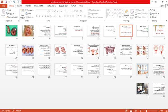Toggle Center text alignment
Viewport: 168px width, 112px height.
click(68, 16)
